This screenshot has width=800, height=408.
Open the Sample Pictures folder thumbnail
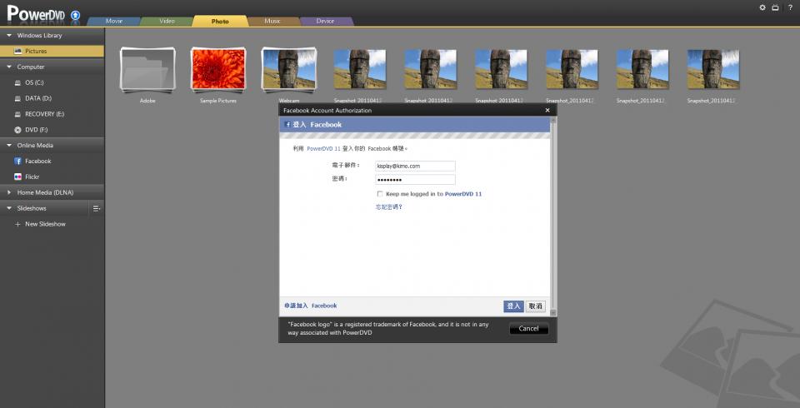click(218, 70)
